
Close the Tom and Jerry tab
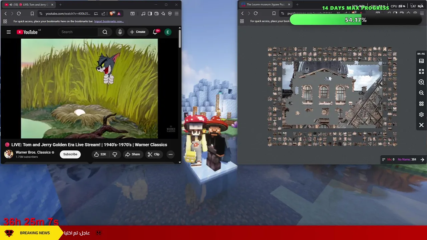pyautogui.click(x=52, y=5)
